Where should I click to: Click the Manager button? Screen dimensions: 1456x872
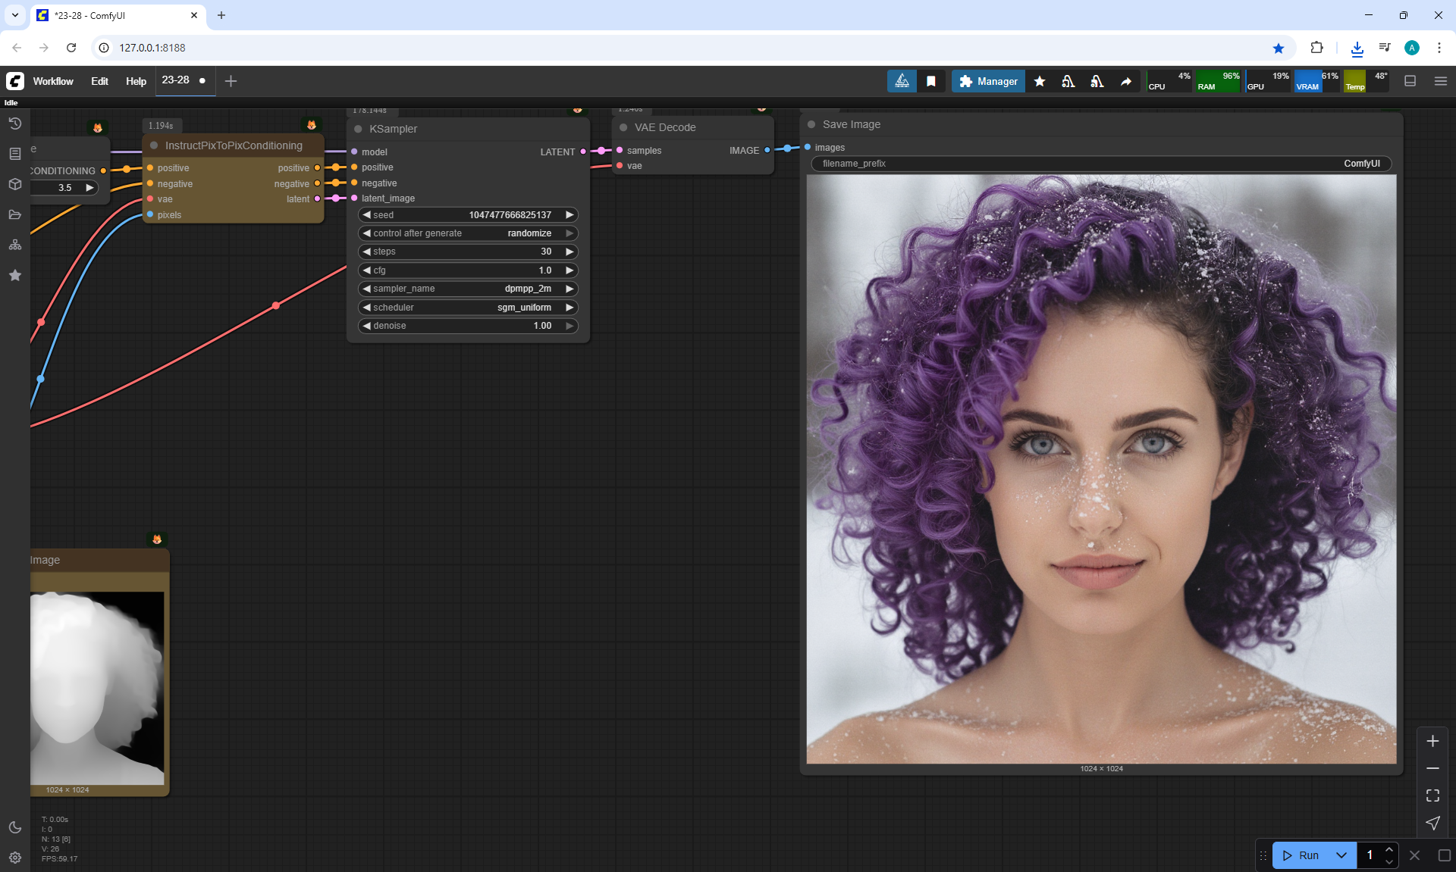coord(988,81)
